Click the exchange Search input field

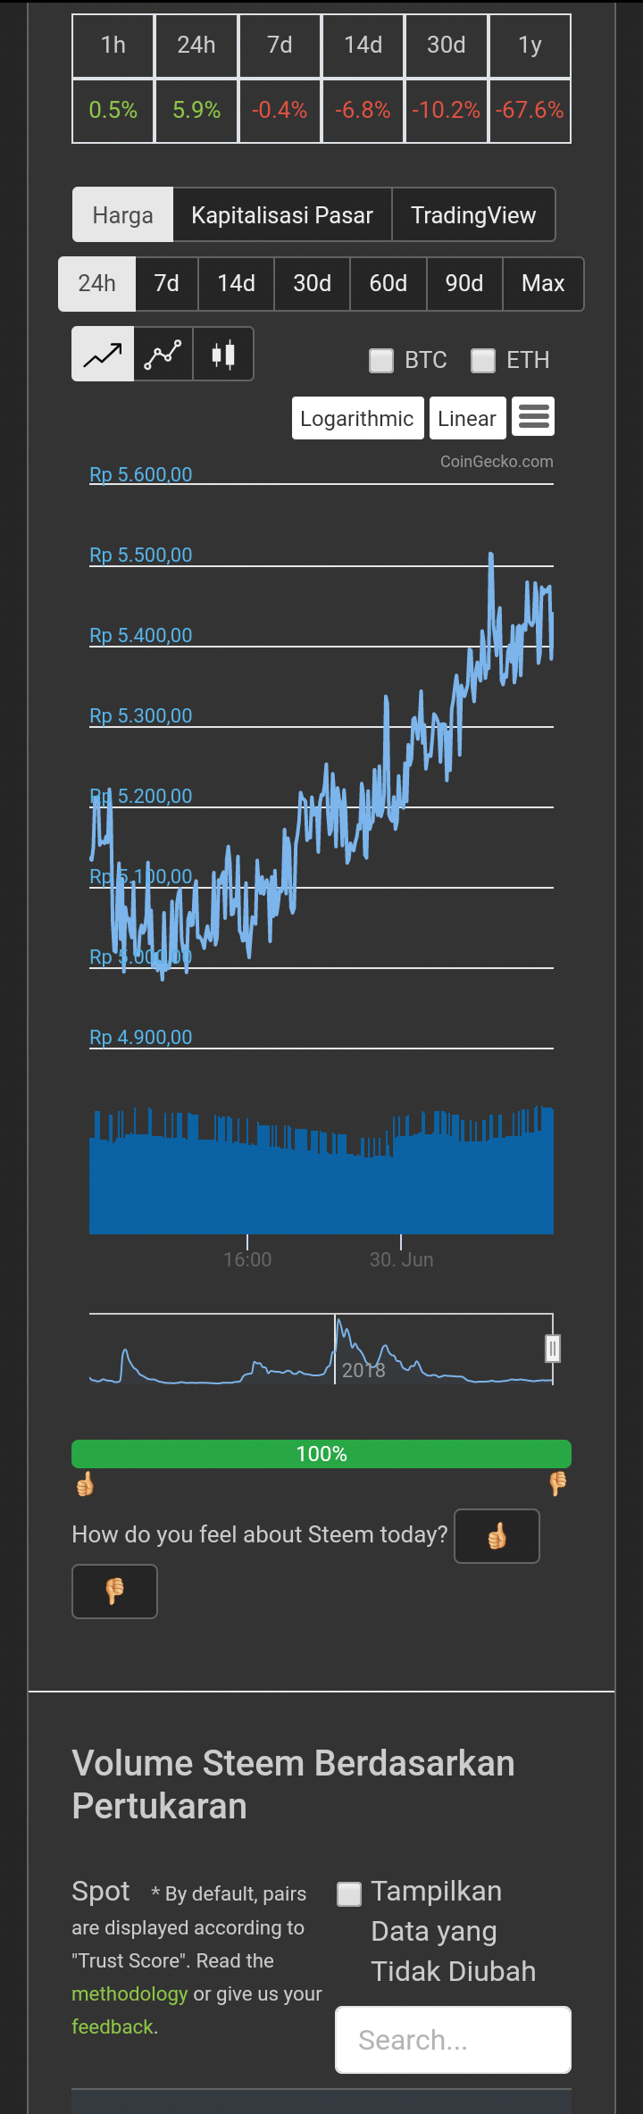click(x=453, y=2040)
